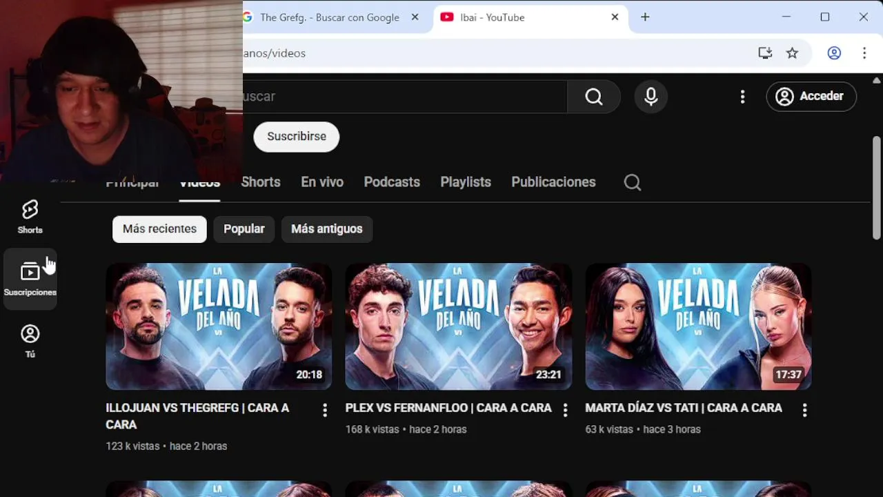Play MARTA DÍAZ VS TATI thumbnail
This screenshot has height=497, width=883.
click(x=698, y=327)
